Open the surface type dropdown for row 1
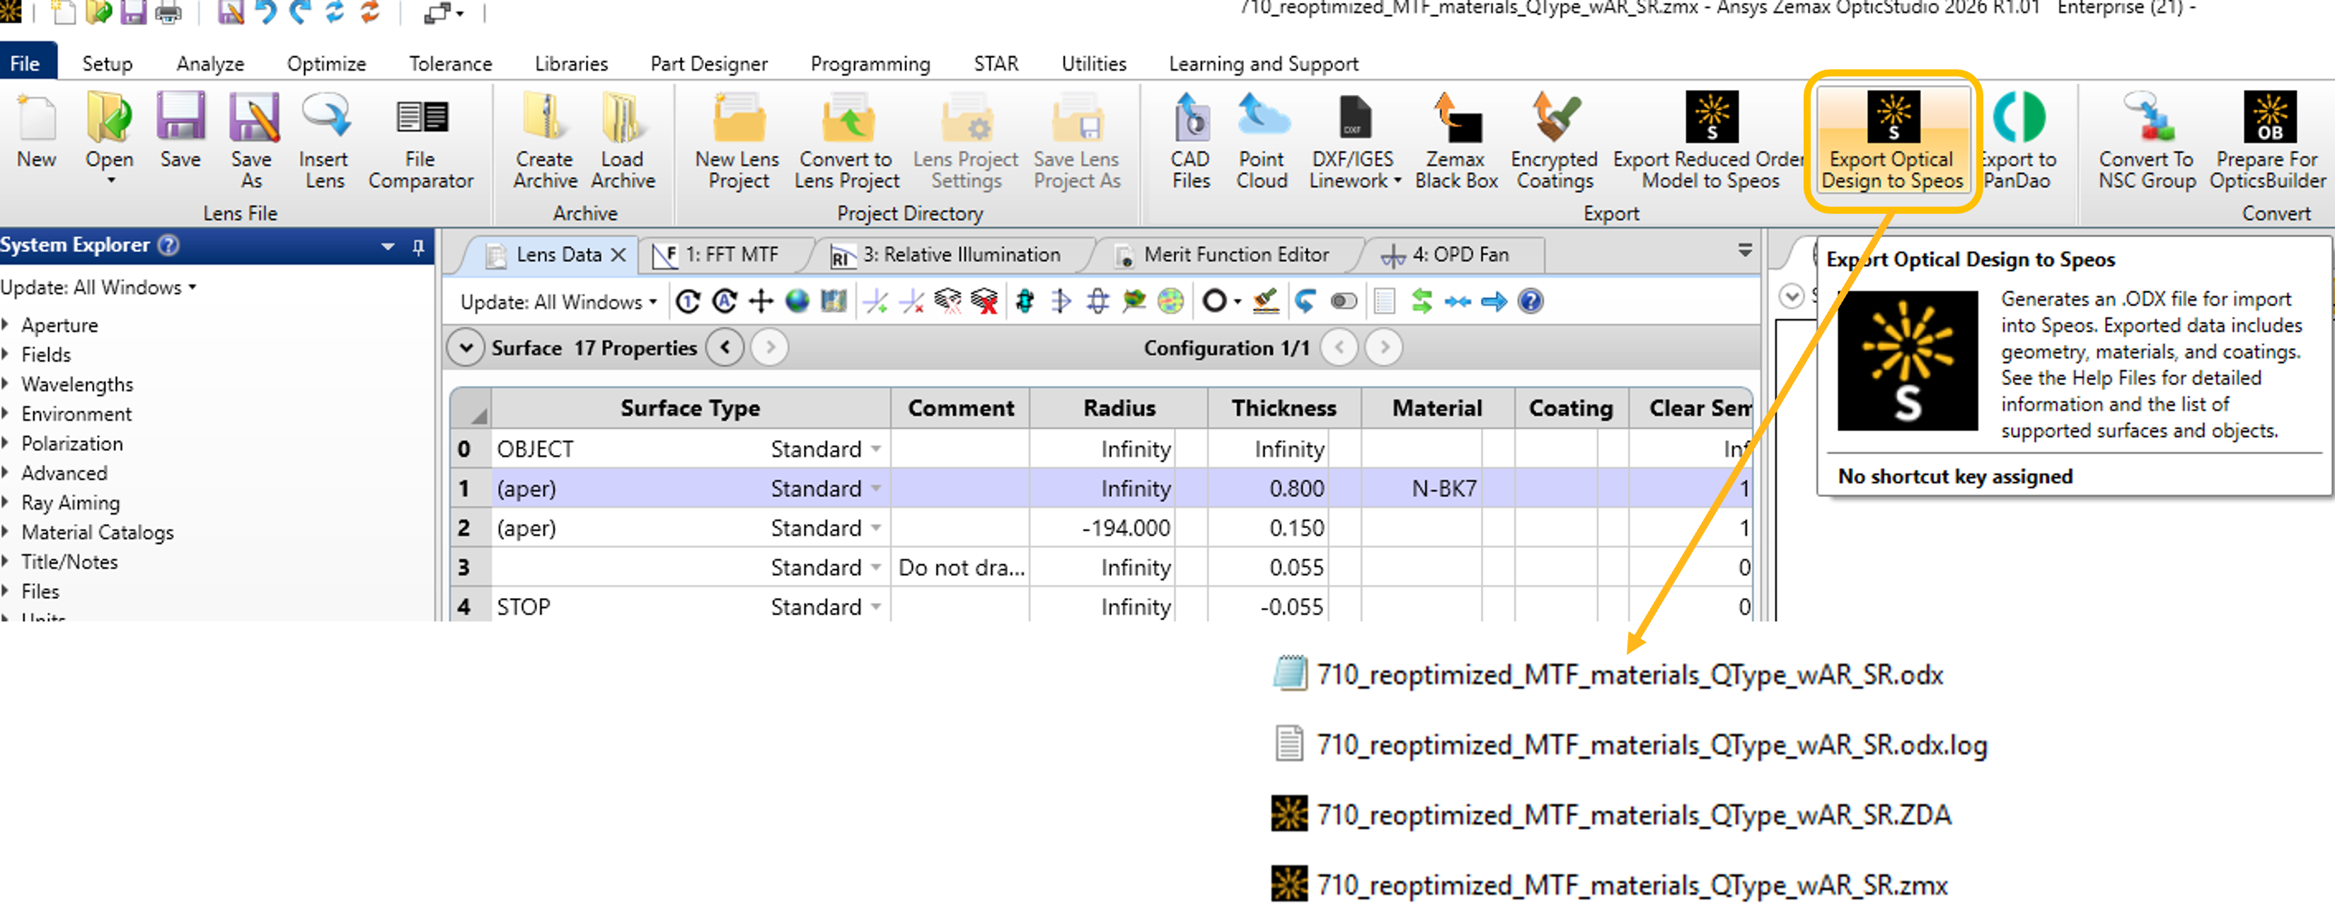The image size is (2335, 906). [876, 489]
